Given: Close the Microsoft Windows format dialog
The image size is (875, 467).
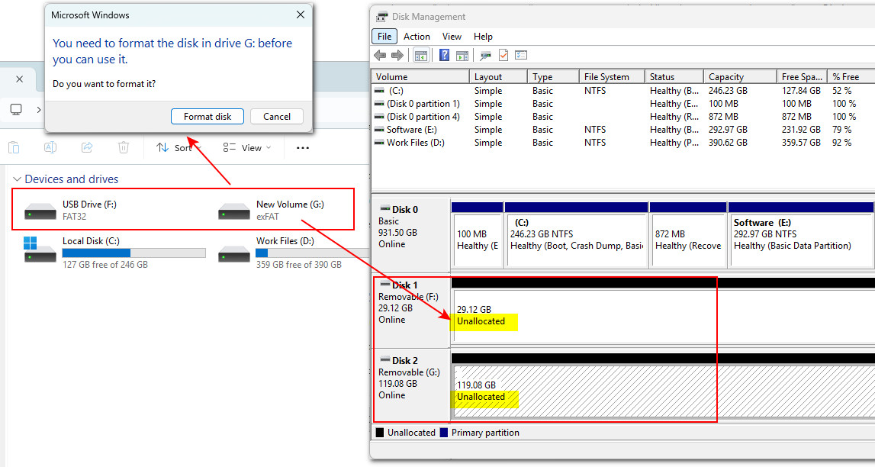Looking at the screenshot, I should click(301, 15).
